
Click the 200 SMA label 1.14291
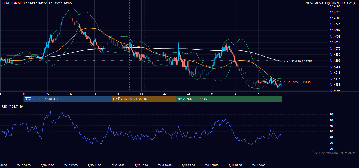pyautogui.click(x=298, y=61)
